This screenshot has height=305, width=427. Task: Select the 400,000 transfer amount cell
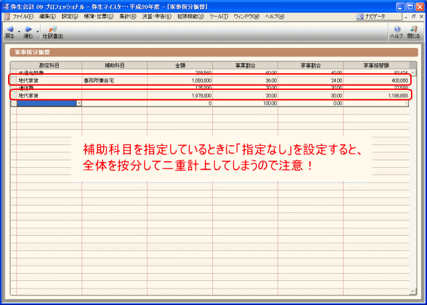click(376, 81)
